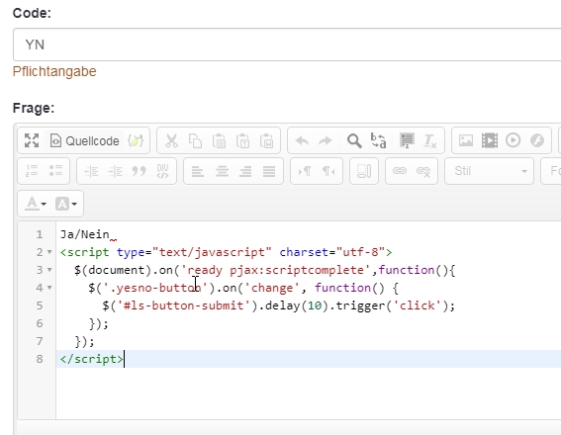Click the Unlink icon
Screen dimensions: 561x435
(x=423, y=171)
